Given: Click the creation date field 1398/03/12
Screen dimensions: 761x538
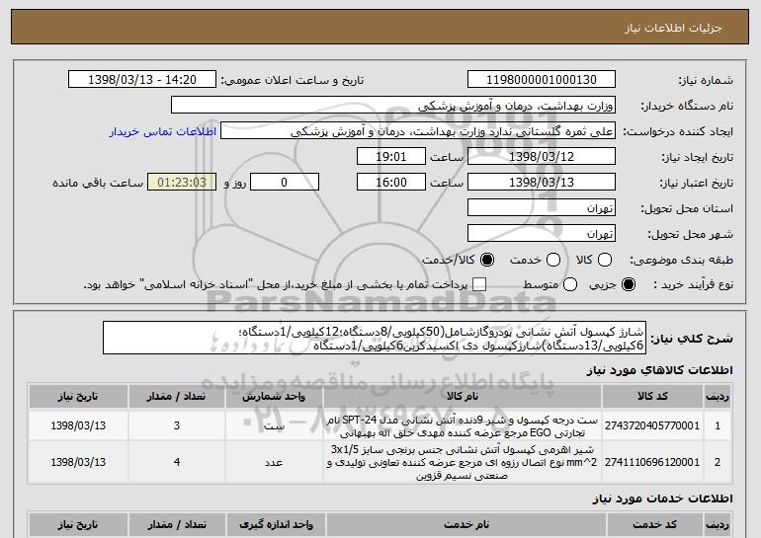Looking at the screenshot, I should (542, 157).
